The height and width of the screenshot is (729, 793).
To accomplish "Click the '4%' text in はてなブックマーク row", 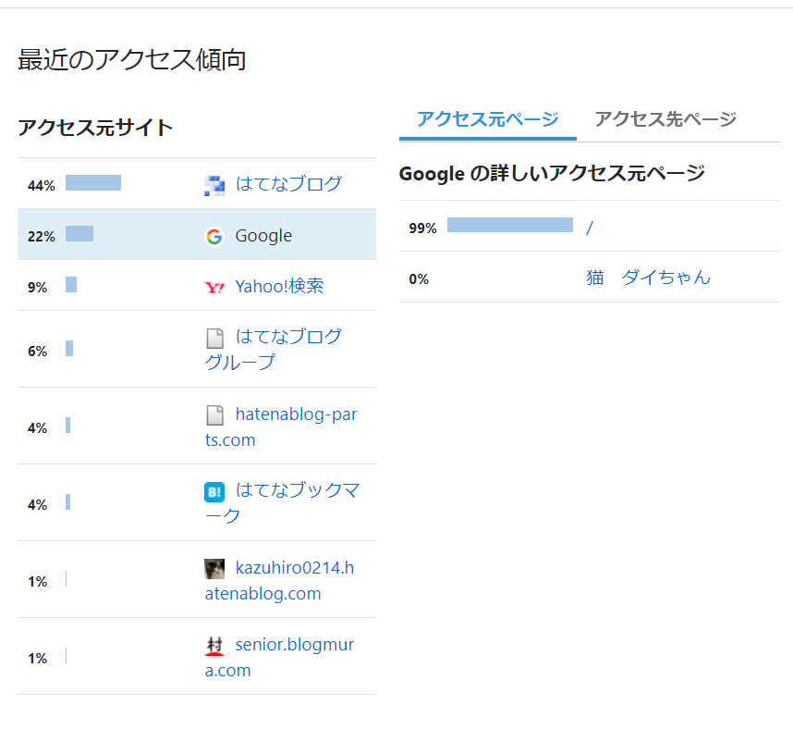I will click(37, 505).
